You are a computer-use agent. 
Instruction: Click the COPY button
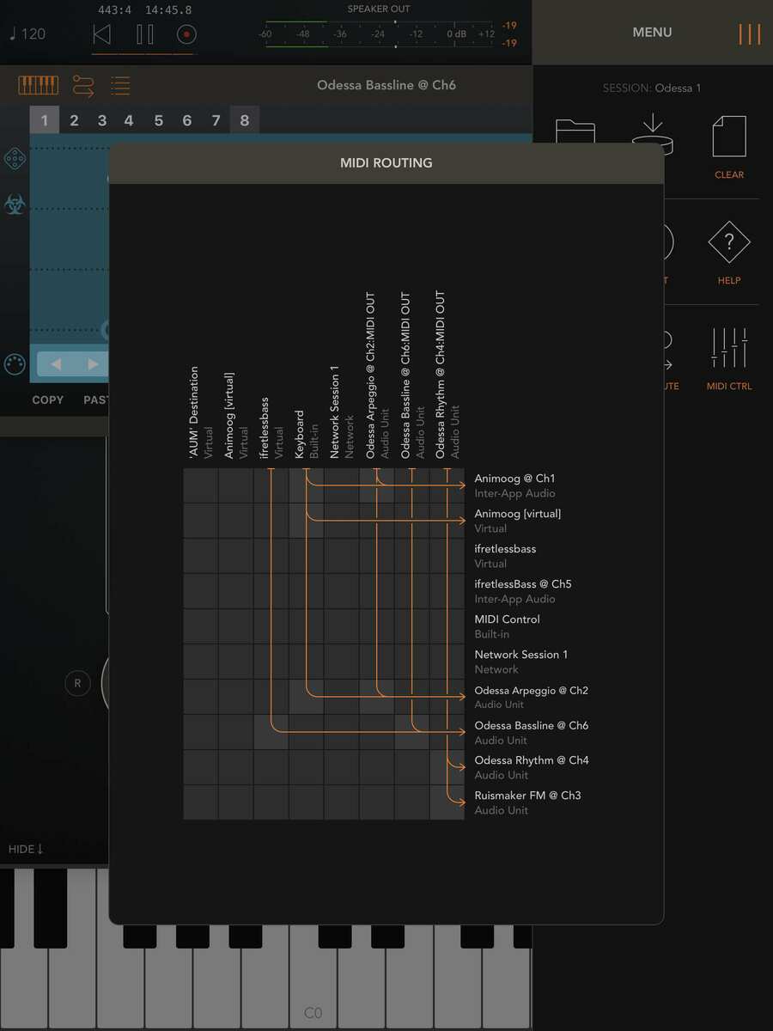point(48,400)
